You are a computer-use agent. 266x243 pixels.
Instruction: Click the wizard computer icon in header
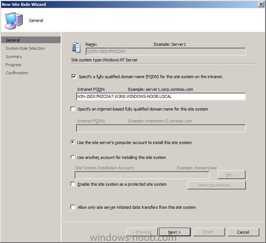[x=14, y=20]
